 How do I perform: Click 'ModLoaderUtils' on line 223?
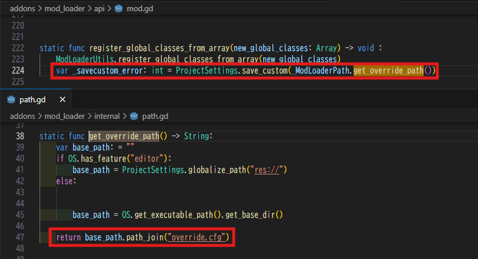click(x=85, y=59)
